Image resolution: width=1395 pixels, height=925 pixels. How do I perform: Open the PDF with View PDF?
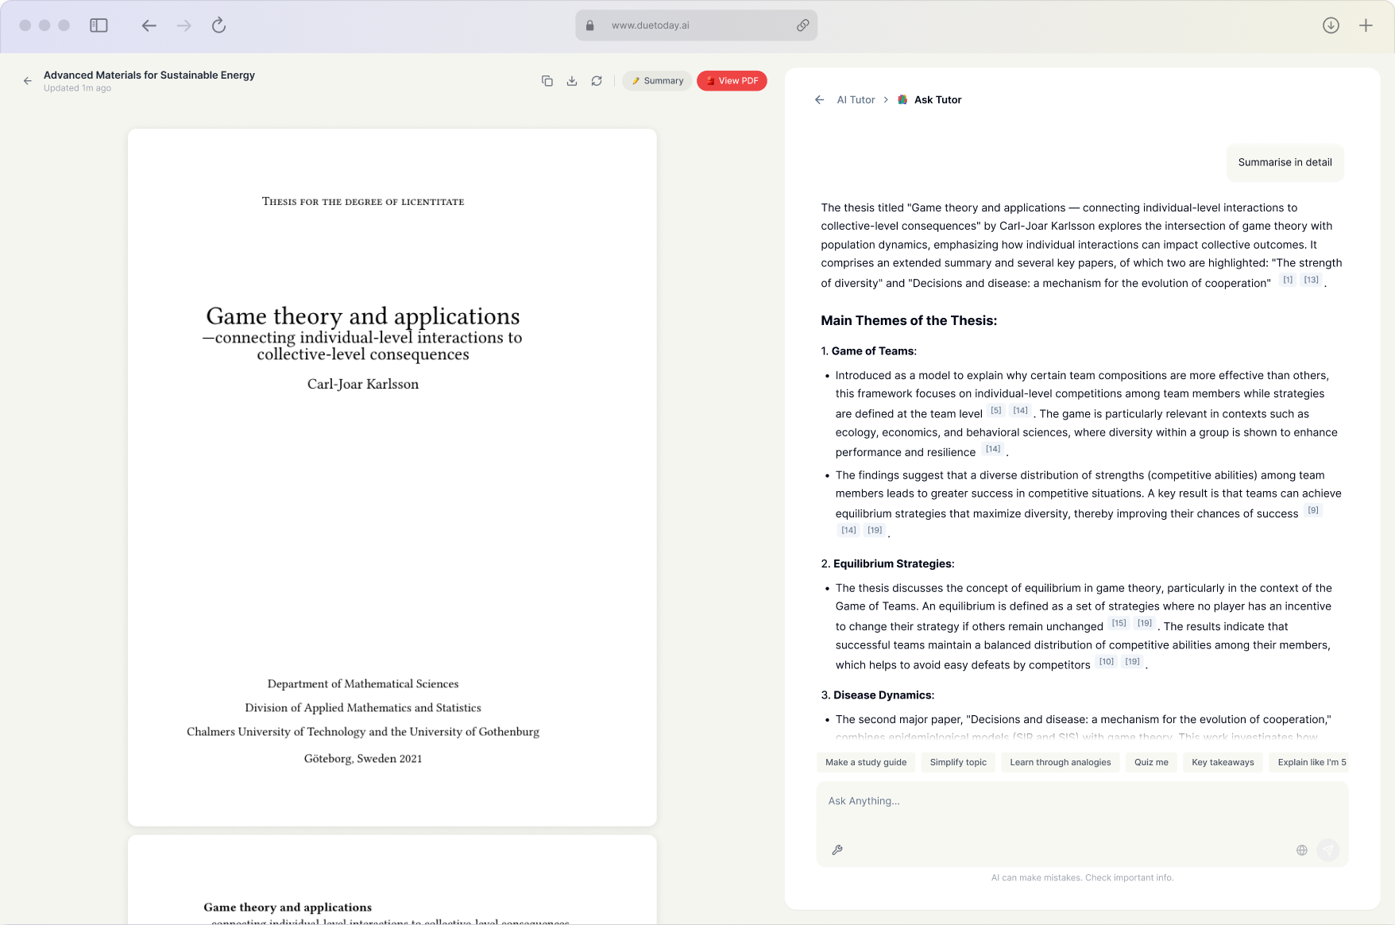731,80
